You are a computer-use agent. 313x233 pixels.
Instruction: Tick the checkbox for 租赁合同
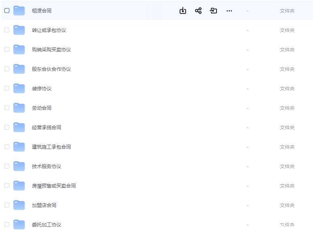point(7,11)
